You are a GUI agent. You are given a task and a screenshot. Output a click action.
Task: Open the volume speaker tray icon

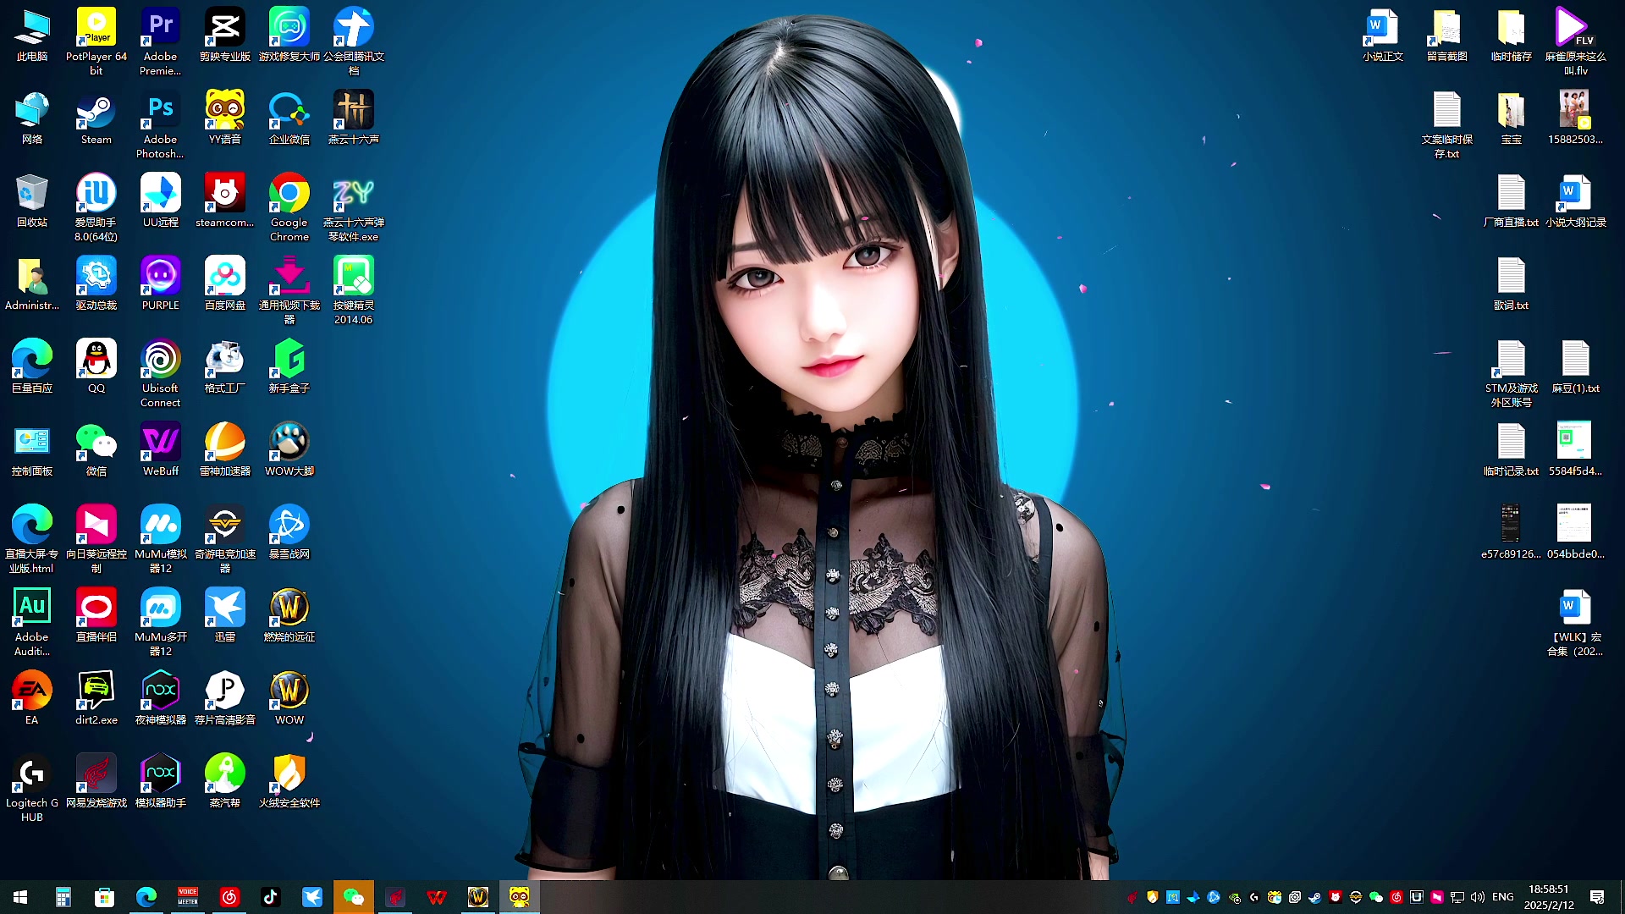tap(1478, 897)
